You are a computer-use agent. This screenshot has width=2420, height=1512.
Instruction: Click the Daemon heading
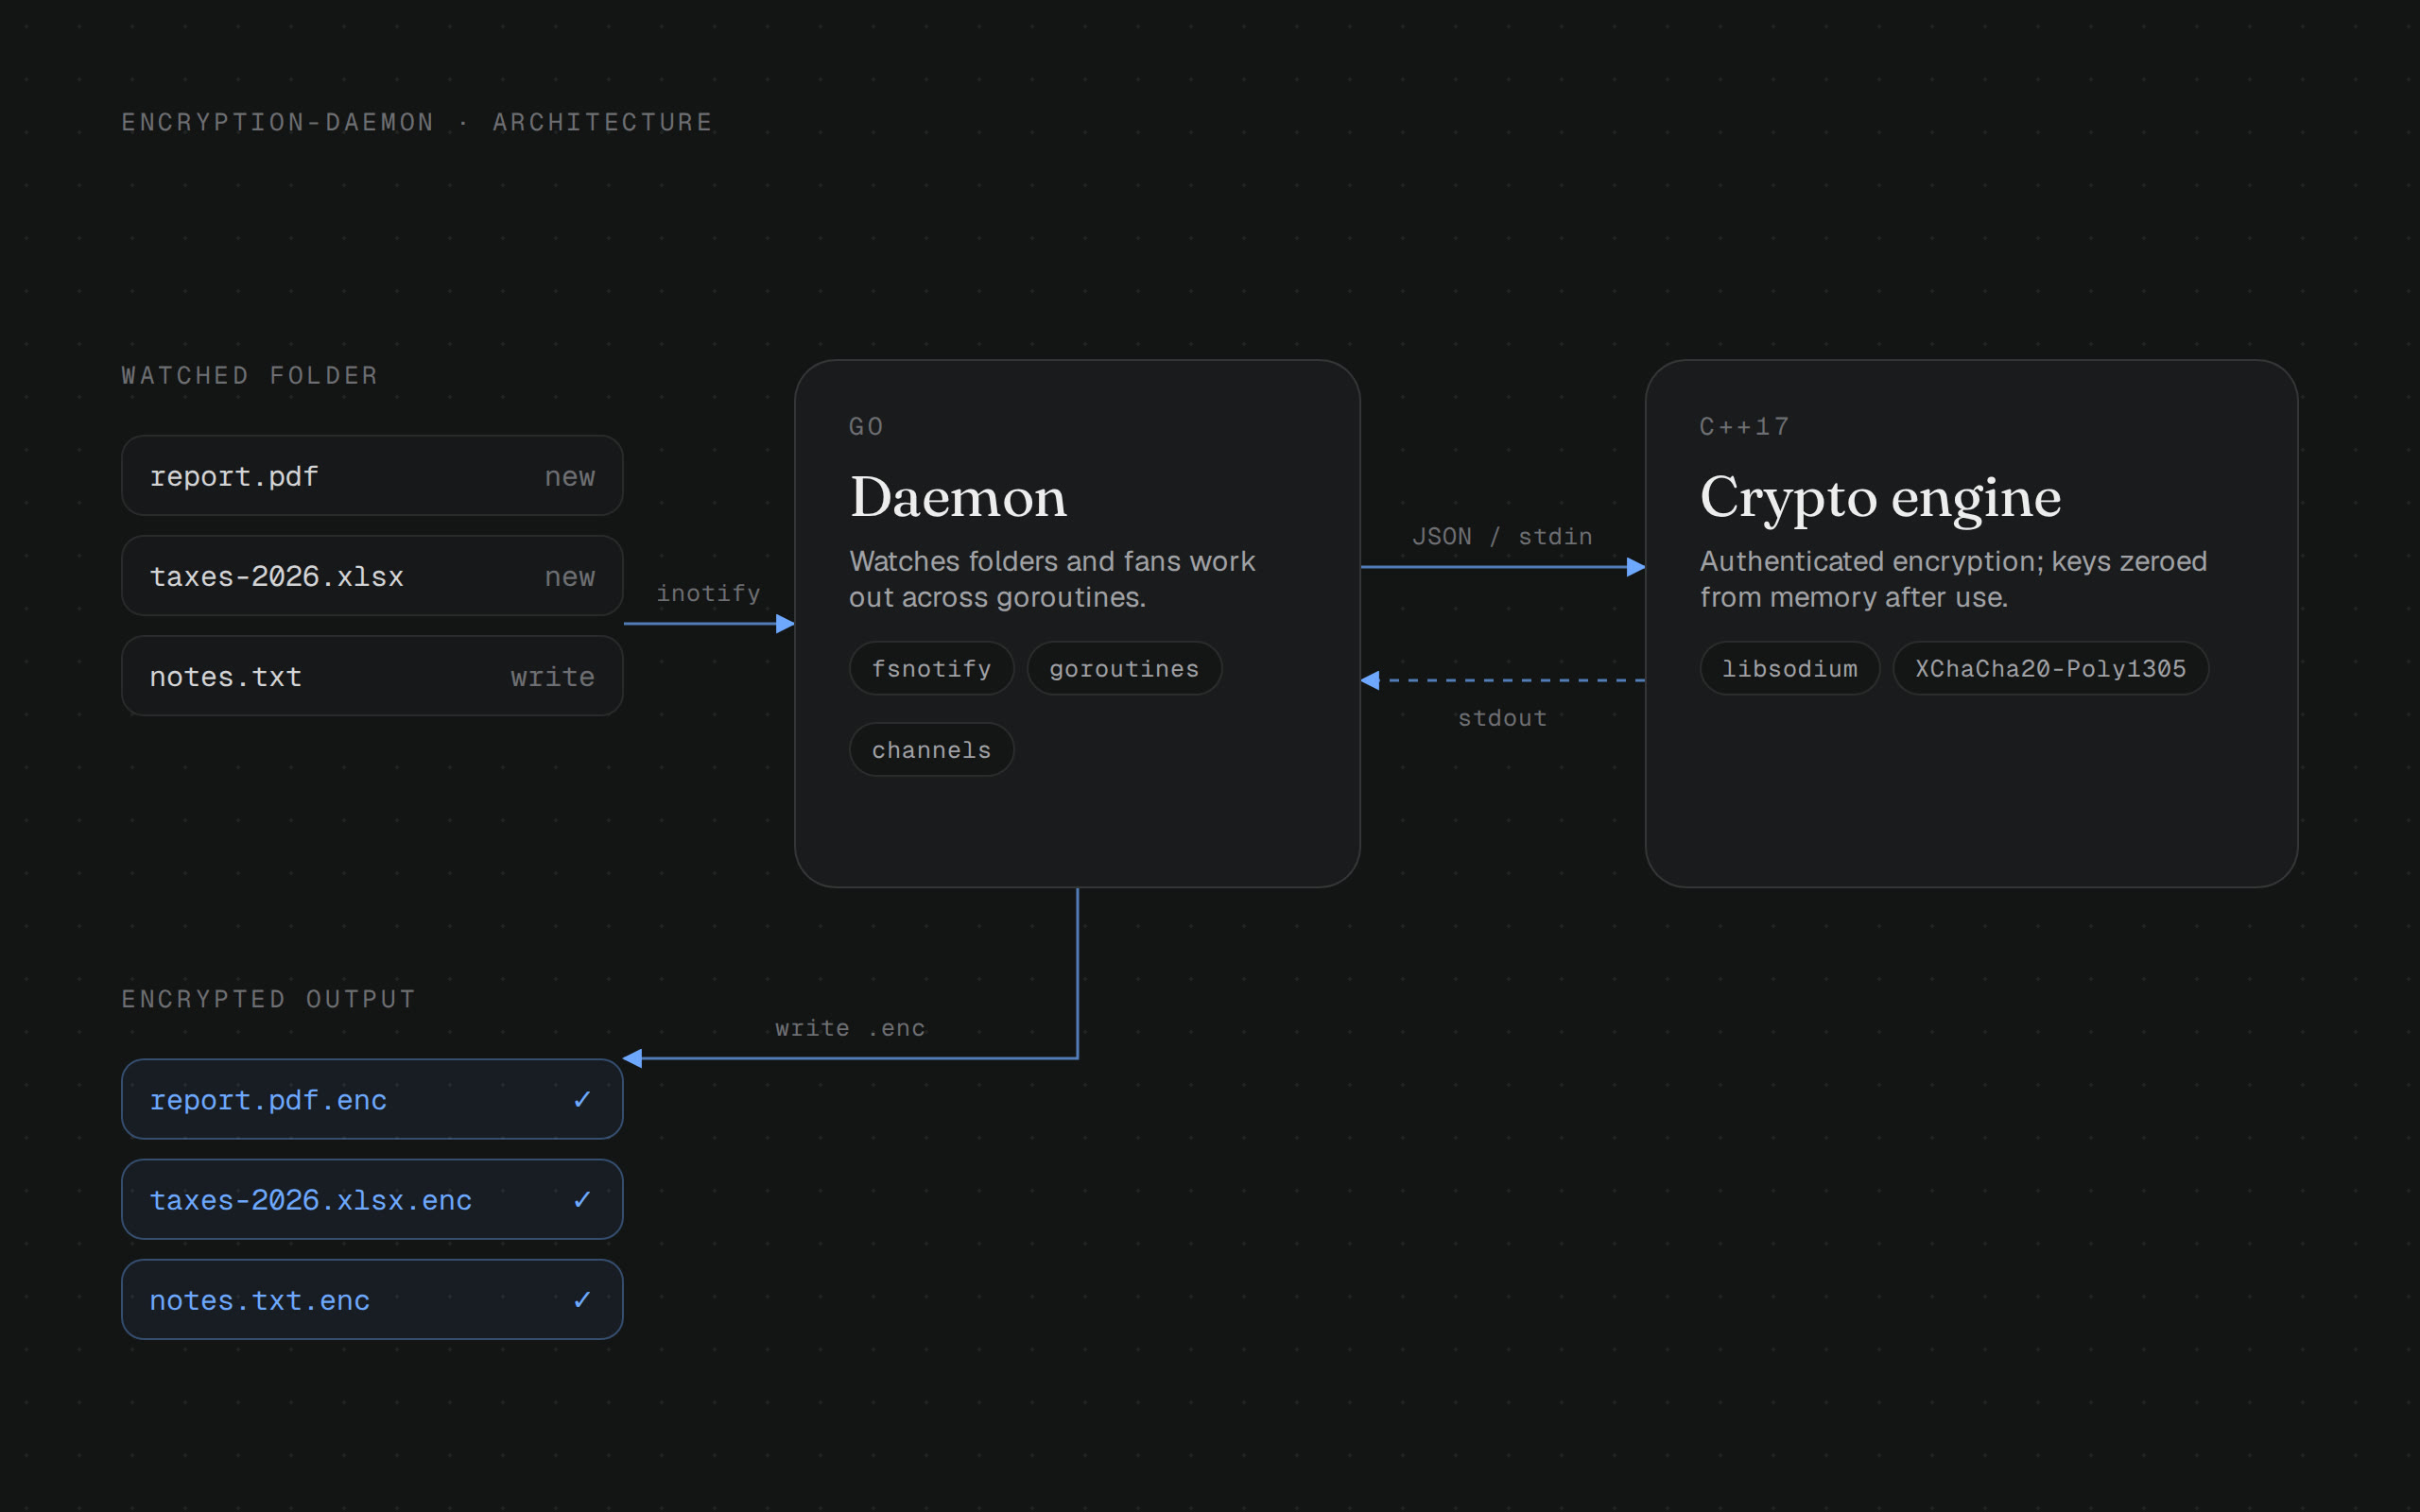(958, 497)
